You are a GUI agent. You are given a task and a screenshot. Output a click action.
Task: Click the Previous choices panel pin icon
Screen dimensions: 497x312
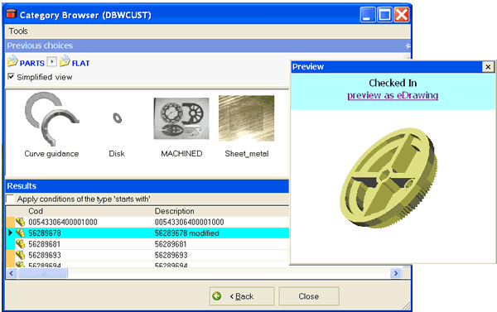click(408, 46)
